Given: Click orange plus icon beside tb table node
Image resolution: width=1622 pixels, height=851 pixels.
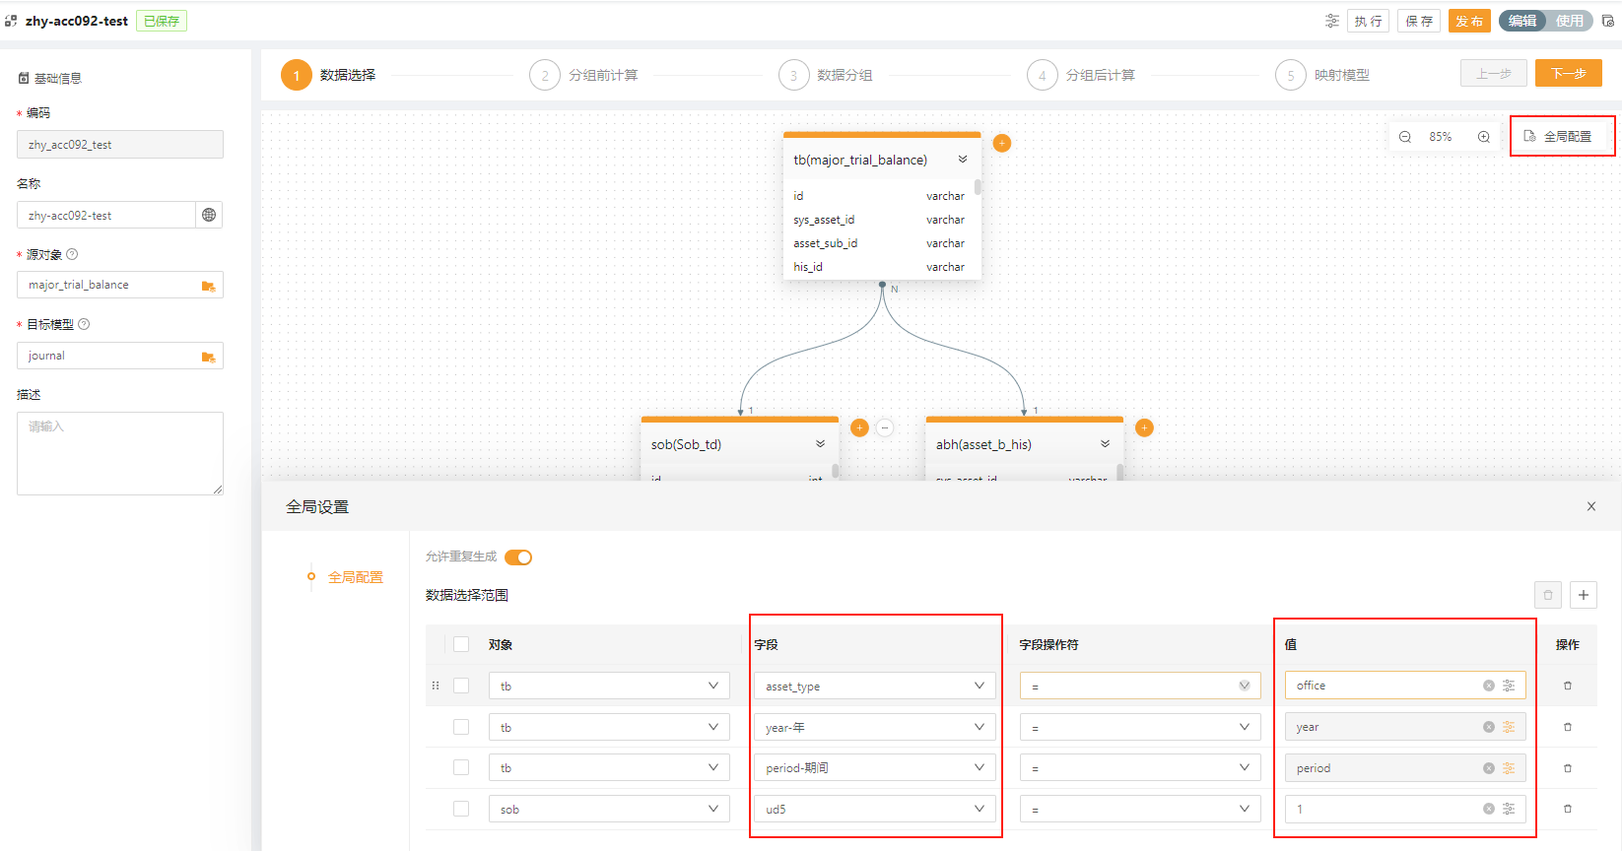Looking at the screenshot, I should click(x=1002, y=143).
